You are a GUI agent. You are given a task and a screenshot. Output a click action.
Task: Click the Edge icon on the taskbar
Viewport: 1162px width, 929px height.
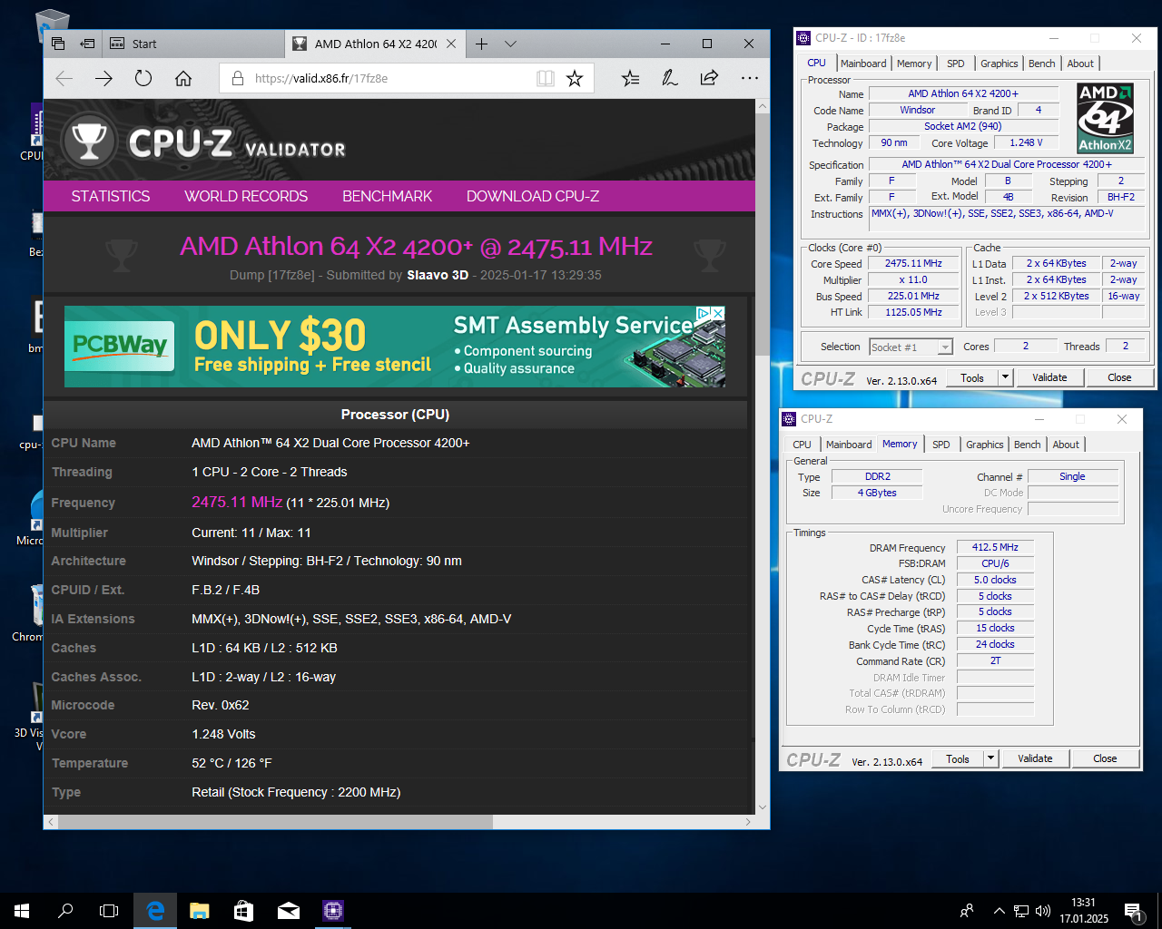[x=155, y=911]
